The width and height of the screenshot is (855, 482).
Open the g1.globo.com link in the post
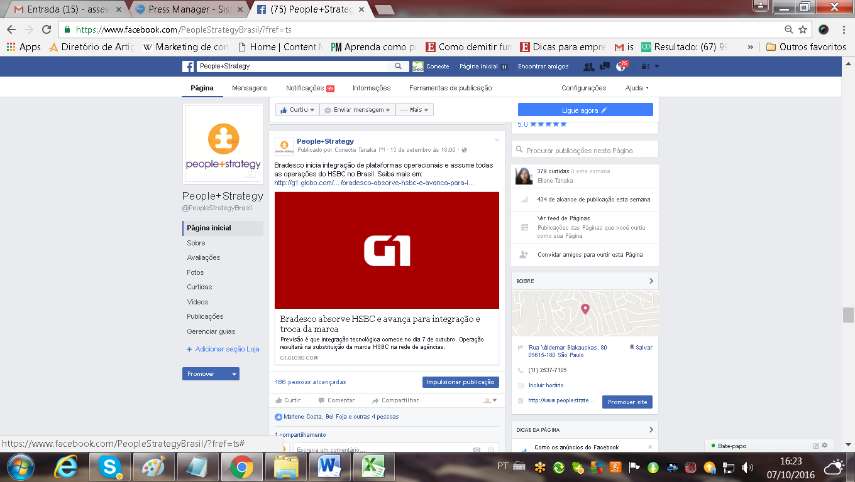[374, 183]
